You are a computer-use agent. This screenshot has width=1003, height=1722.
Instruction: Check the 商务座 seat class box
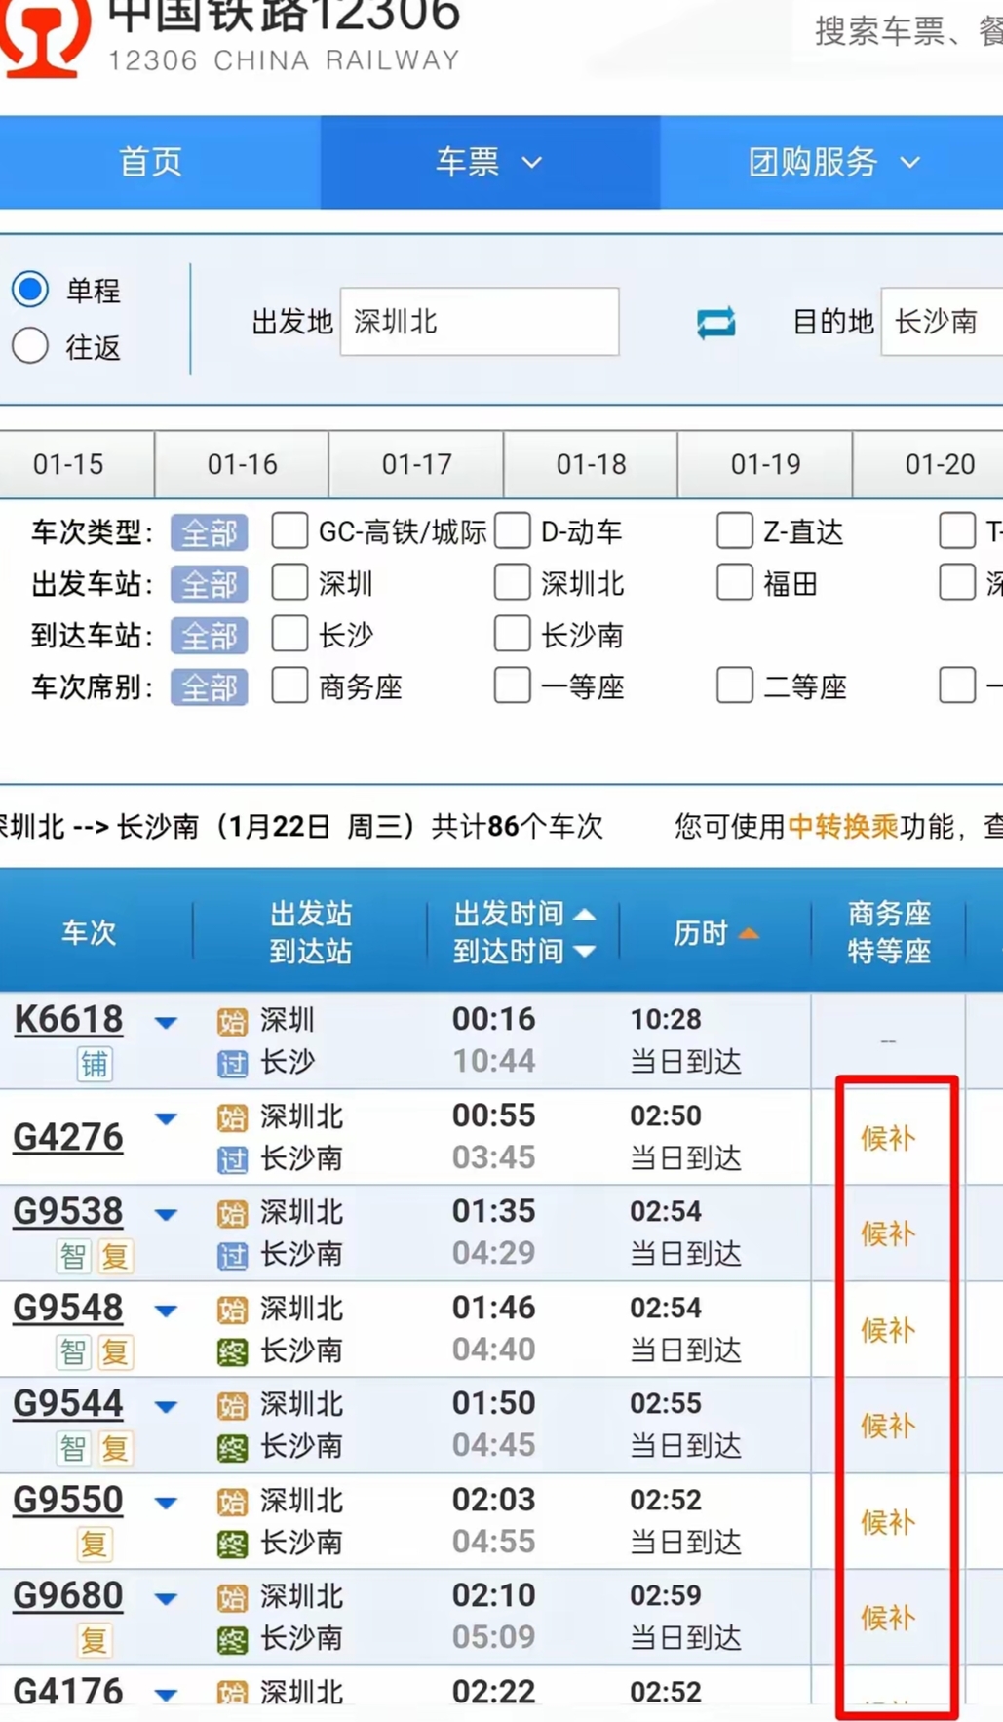(x=289, y=685)
